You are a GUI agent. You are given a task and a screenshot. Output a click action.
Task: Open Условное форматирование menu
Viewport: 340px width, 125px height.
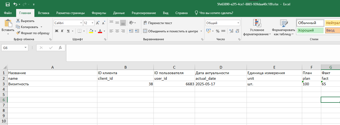click(x=257, y=27)
